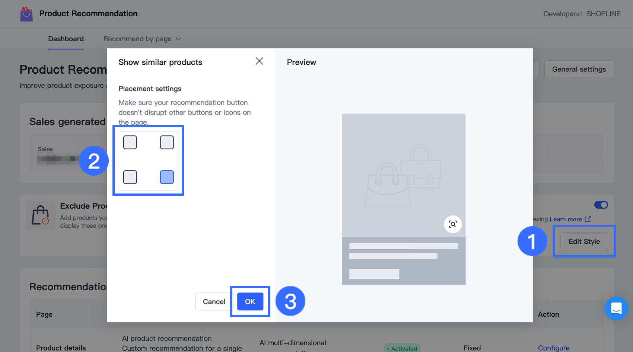This screenshot has height=352, width=633.
Task: Click the Action column header
Action: coord(548,314)
